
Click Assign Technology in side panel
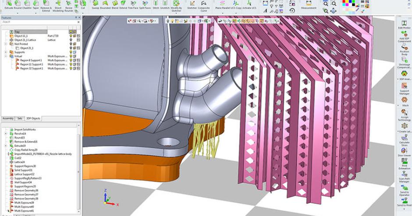[x=404, y=115]
